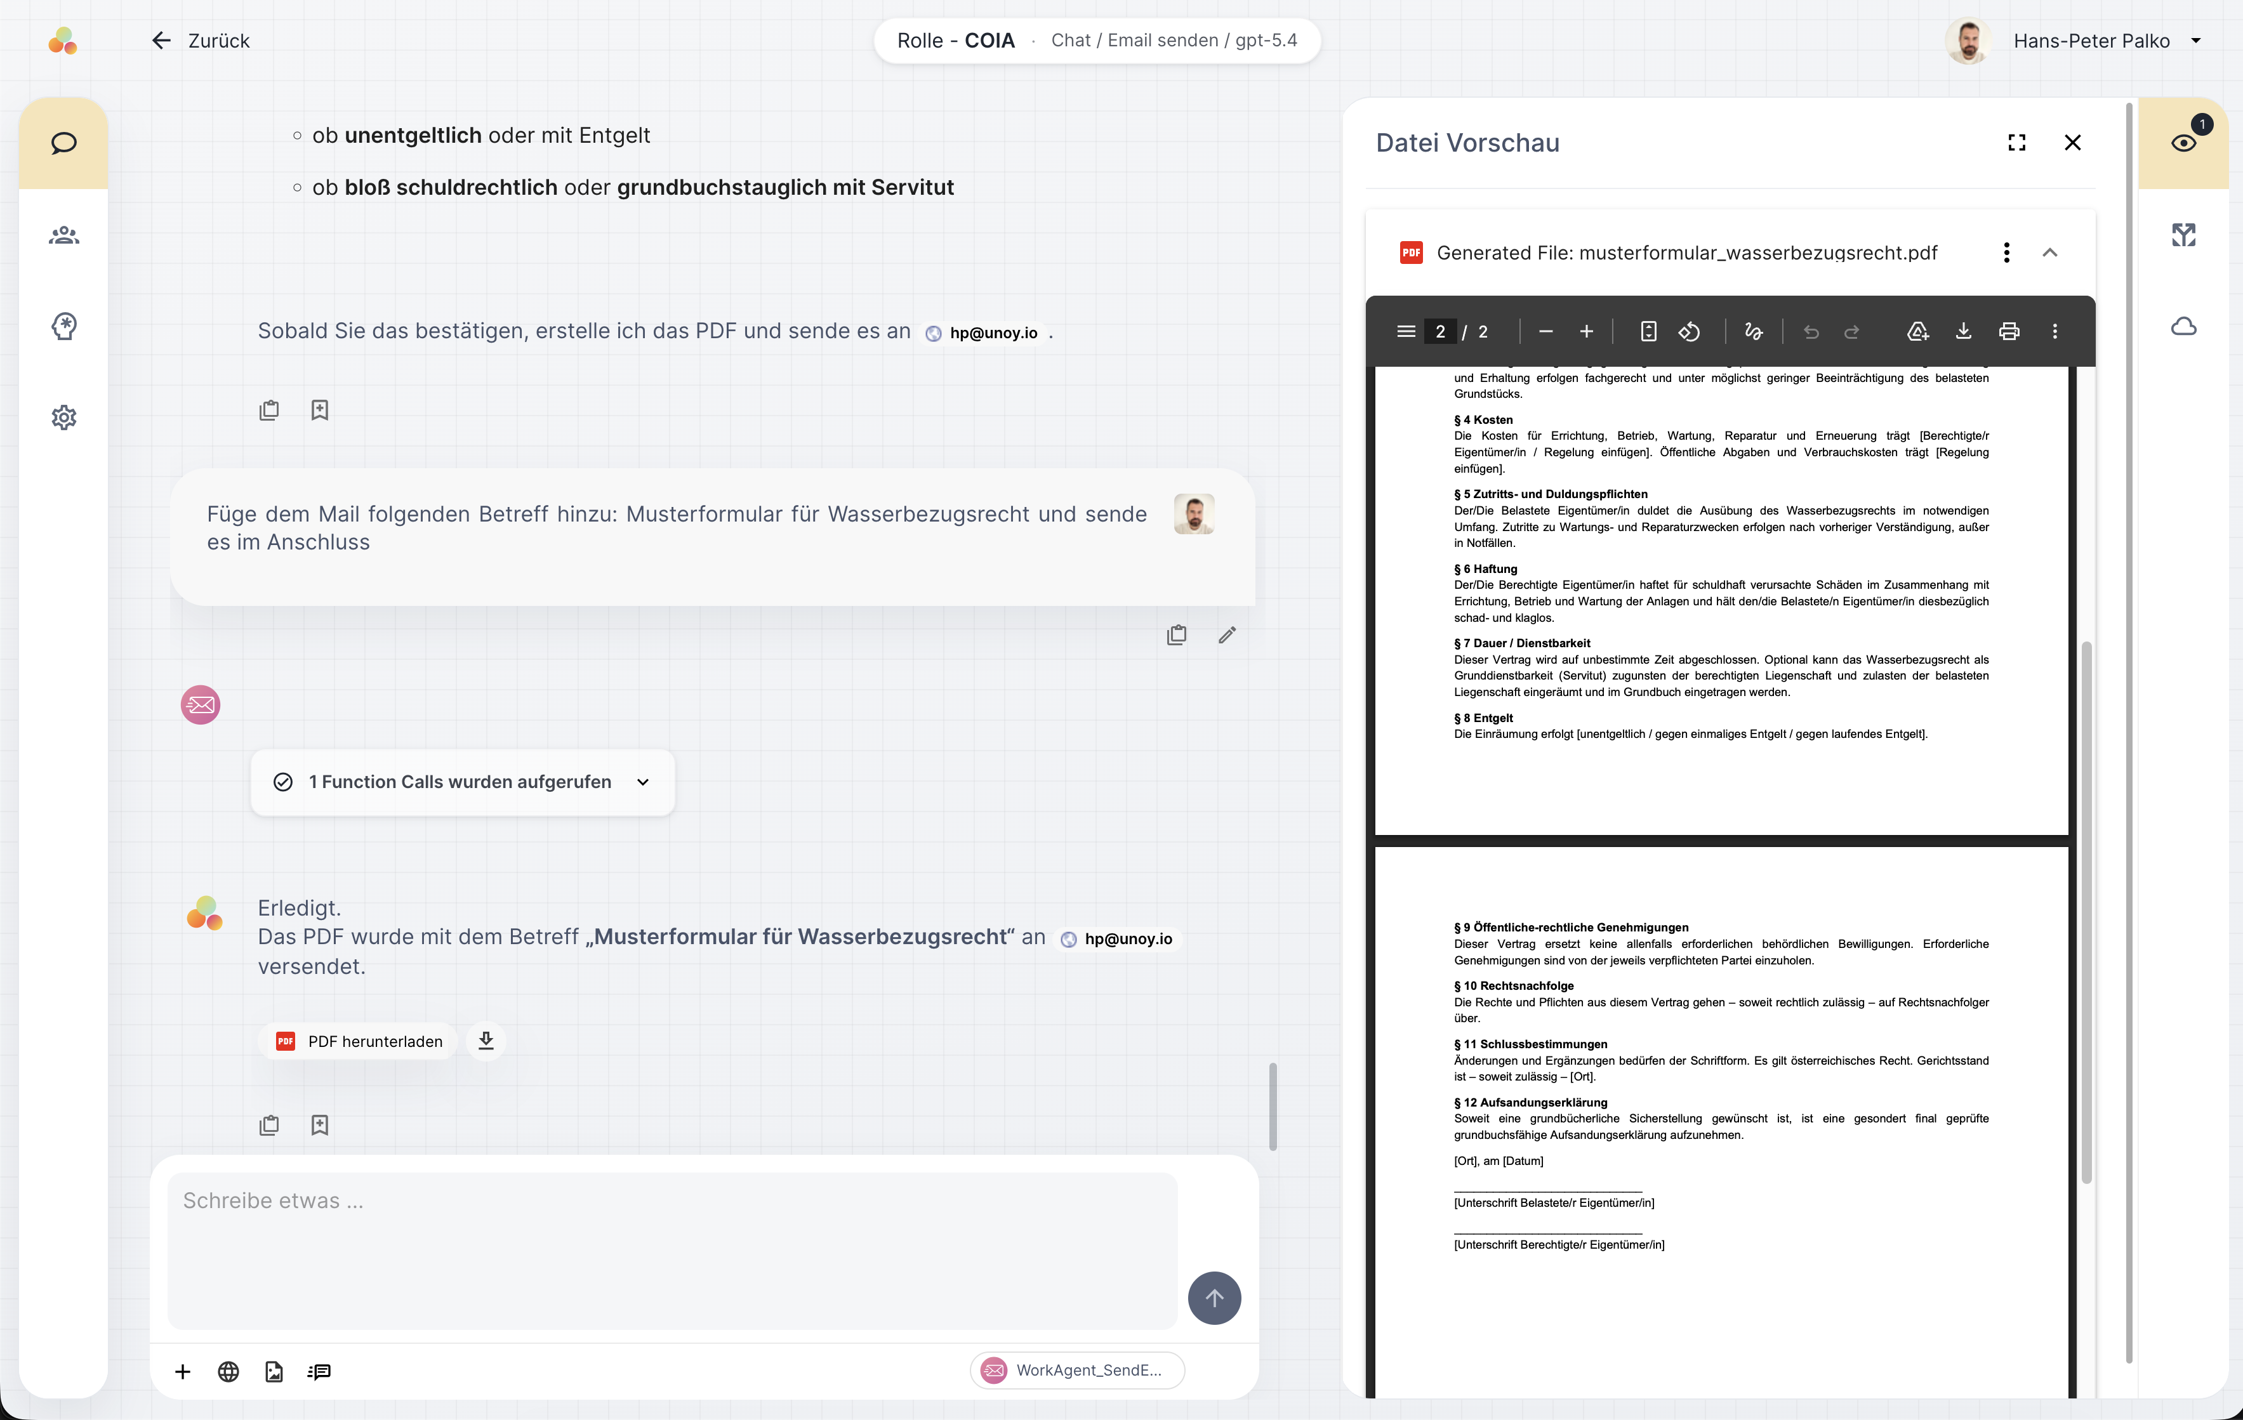Click the Hans-Peter Palko profile avatar

(x=1968, y=41)
